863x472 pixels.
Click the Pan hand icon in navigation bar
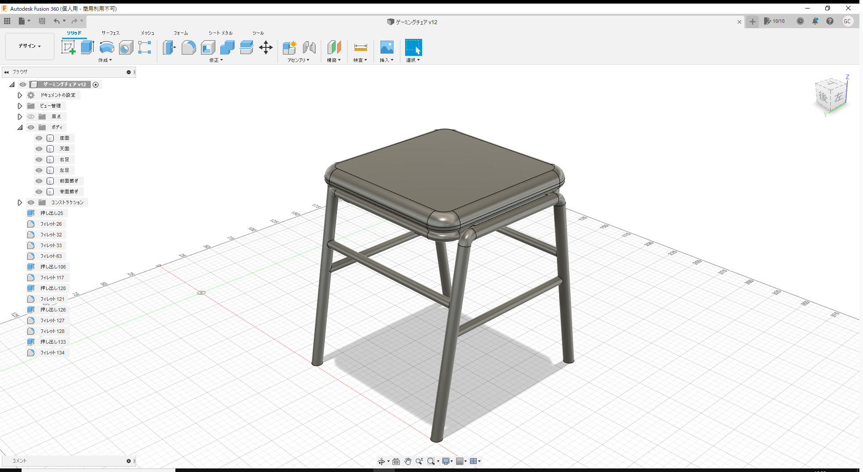[407, 461]
